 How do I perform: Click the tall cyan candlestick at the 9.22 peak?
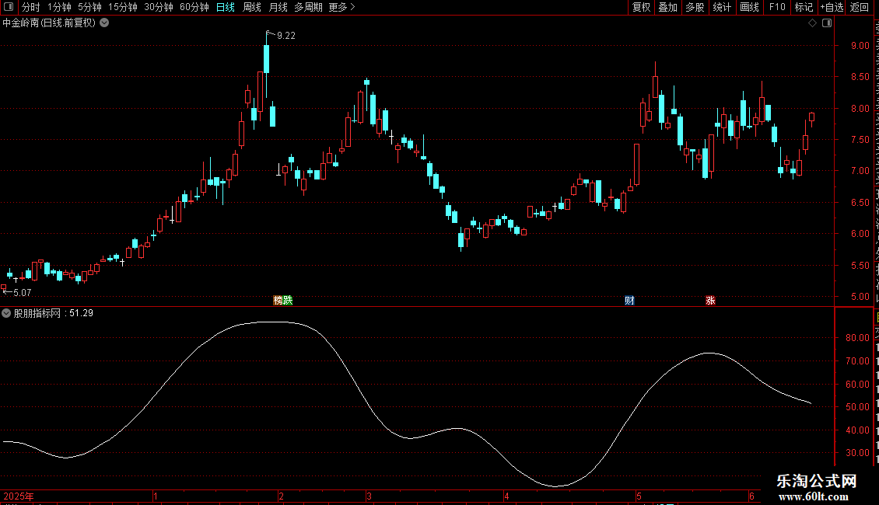tap(267, 59)
